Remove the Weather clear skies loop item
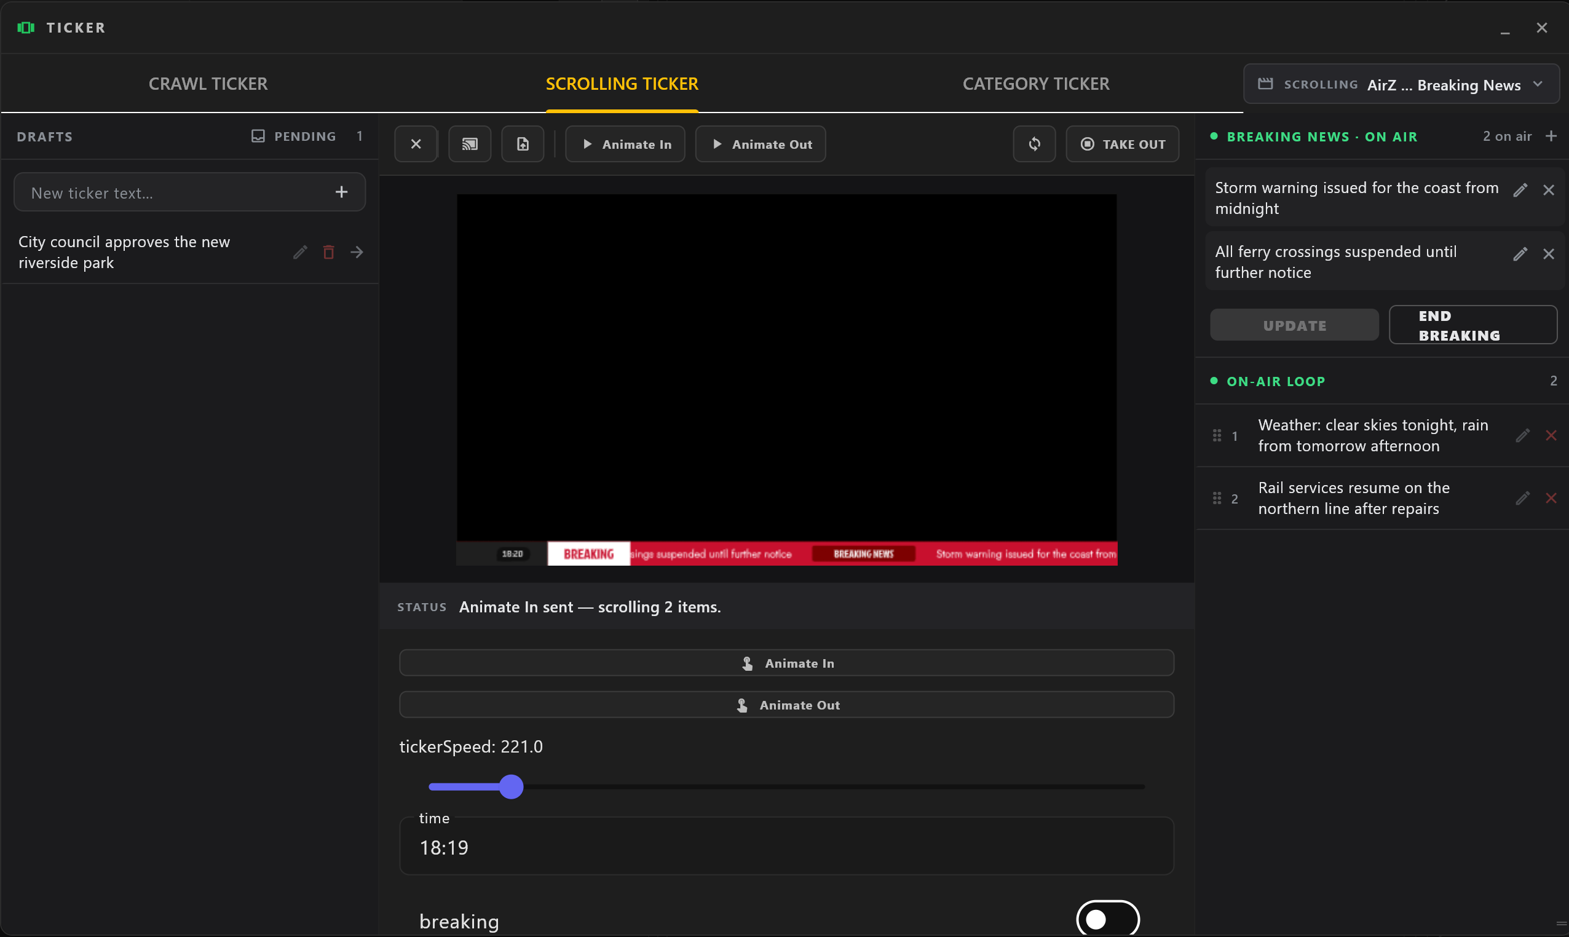 pos(1551,436)
